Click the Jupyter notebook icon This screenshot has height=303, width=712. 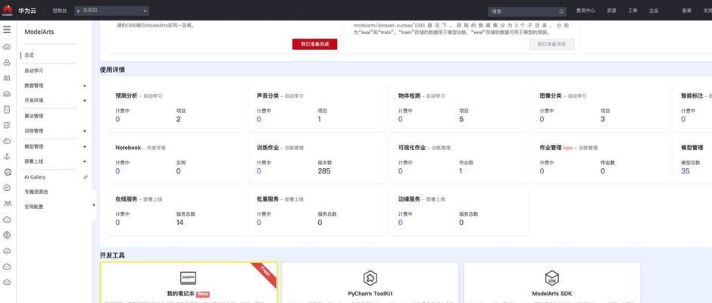click(x=189, y=277)
